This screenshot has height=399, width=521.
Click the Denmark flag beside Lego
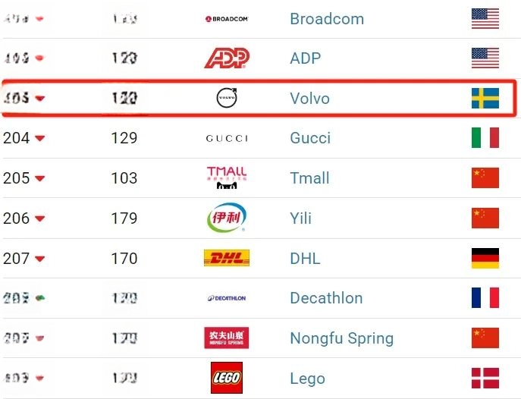[485, 378]
